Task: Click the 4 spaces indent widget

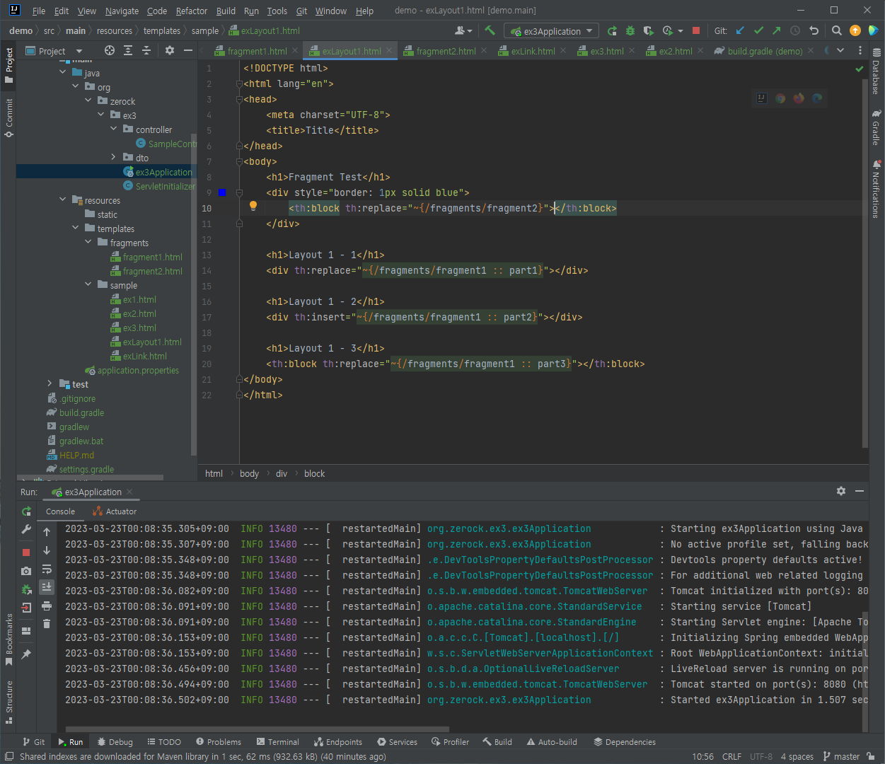Action: pos(797,756)
